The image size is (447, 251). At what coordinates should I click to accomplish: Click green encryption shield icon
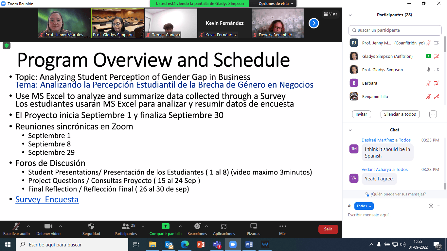7,45
